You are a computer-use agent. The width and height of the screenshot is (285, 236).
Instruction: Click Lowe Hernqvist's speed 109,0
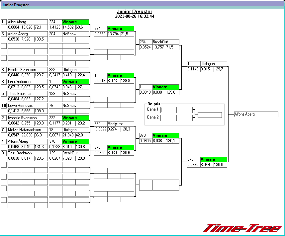click(41, 111)
